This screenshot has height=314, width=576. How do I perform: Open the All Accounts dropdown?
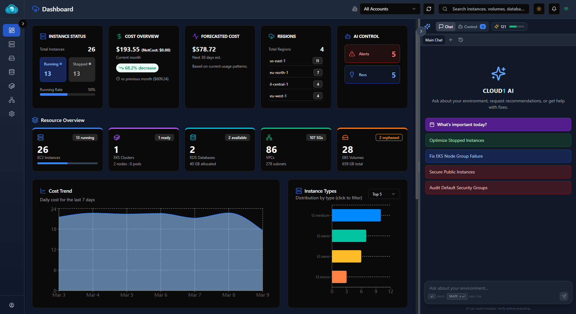tap(390, 9)
